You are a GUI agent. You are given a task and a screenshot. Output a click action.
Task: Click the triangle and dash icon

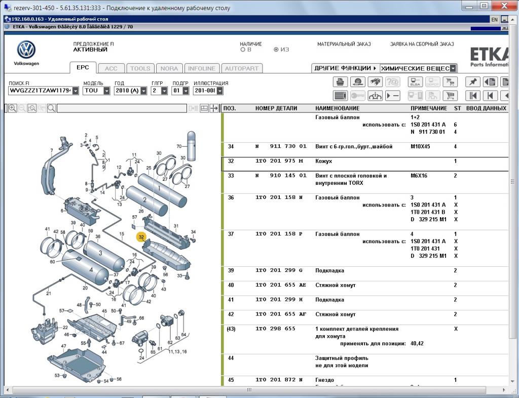393,96
